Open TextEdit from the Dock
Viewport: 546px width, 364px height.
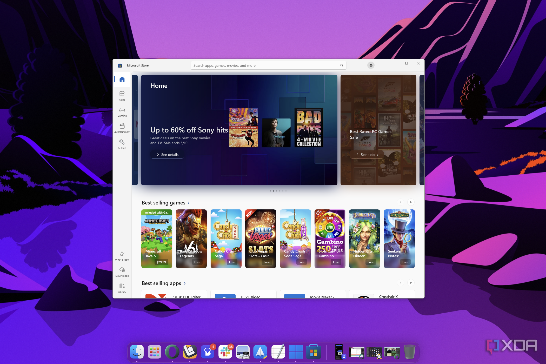278,352
